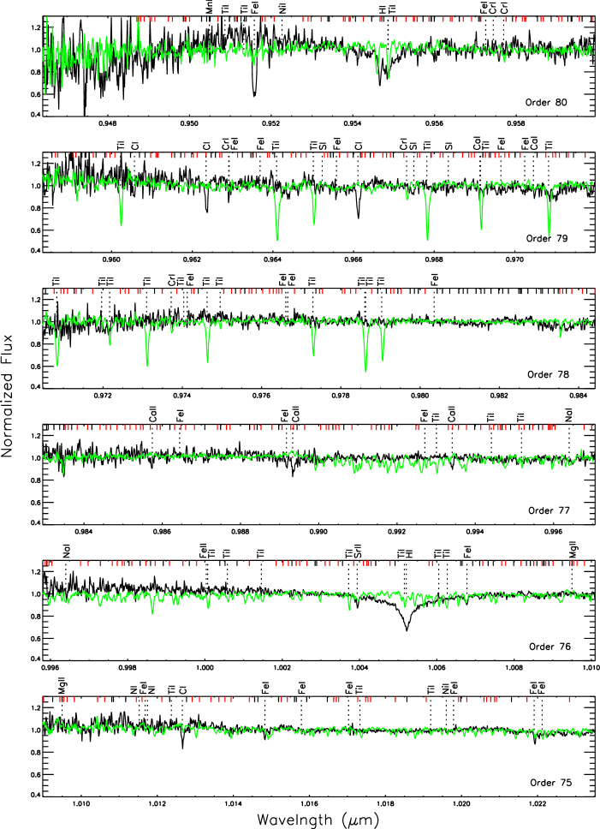Click the 0.982 wavelength tick label

pyautogui.click(x=499, y=396)
